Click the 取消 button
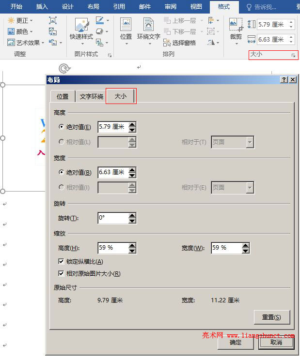Screen dimensions: 300x357 coord(276,342)
